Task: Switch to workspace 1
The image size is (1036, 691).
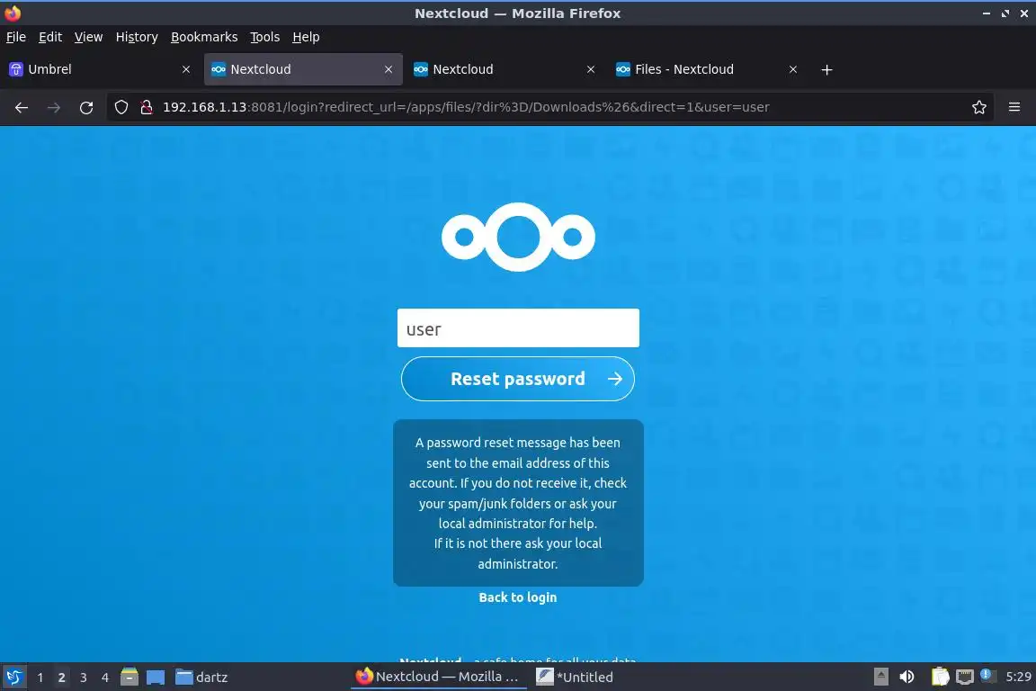Action: [x=40, y=678]
